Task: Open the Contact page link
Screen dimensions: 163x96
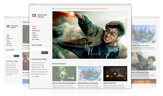Action: 35,37
